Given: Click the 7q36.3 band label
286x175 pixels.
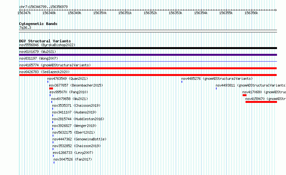Looking at the screenshot, I should [25, 28].
